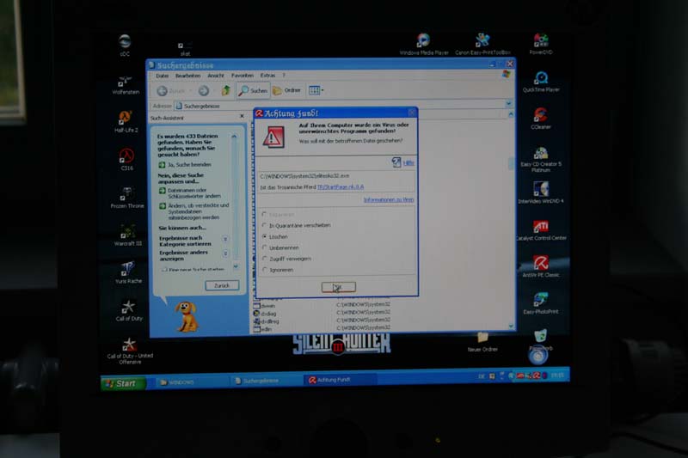Click the Start button
The width and height of the screenshot is (688, 458).
click(123, 383)
